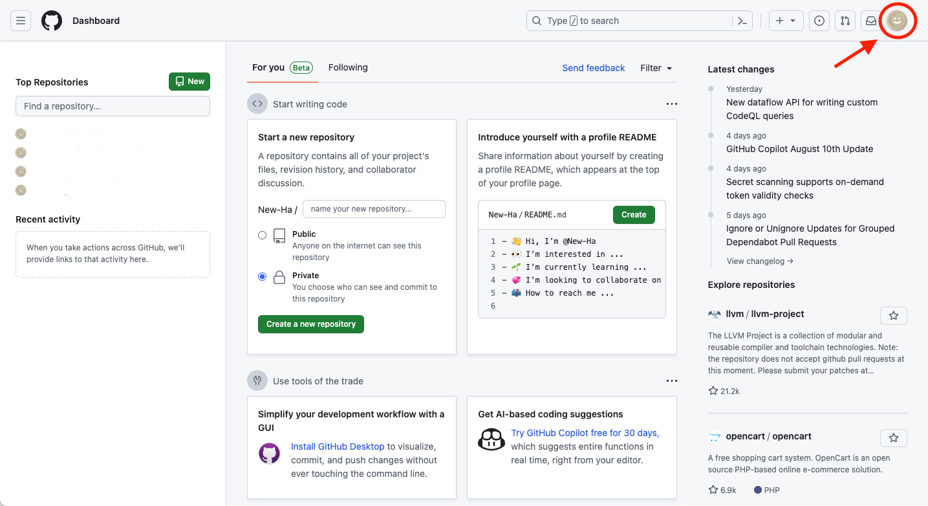Open the Pull requests icon
Image resolution: width=928 pixels, height=506 pixels.
coord(845,21)
